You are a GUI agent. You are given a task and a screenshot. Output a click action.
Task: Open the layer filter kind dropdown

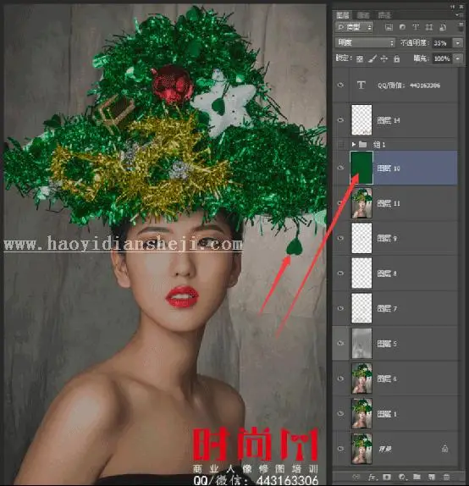click(x=355, y=27)
